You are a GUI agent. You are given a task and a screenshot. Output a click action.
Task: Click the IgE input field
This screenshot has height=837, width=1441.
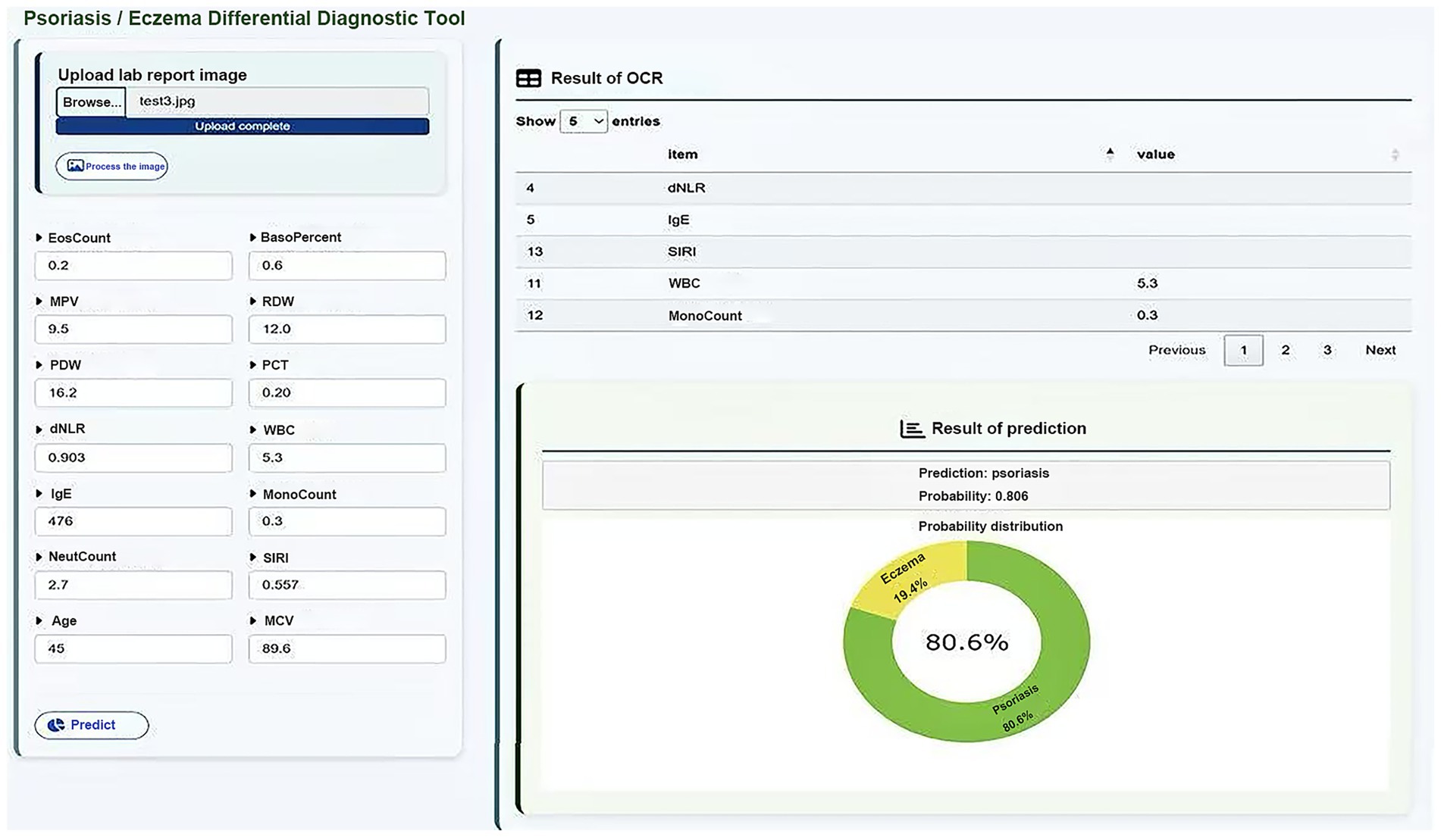[x=133, y=521]
